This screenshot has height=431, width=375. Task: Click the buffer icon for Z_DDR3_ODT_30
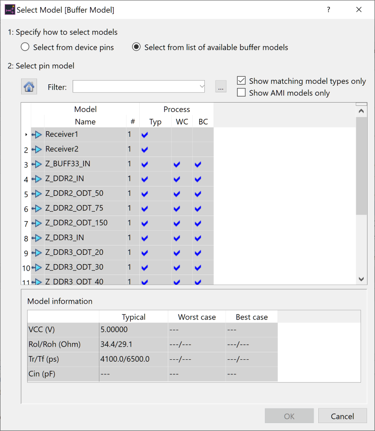[37, 268]
